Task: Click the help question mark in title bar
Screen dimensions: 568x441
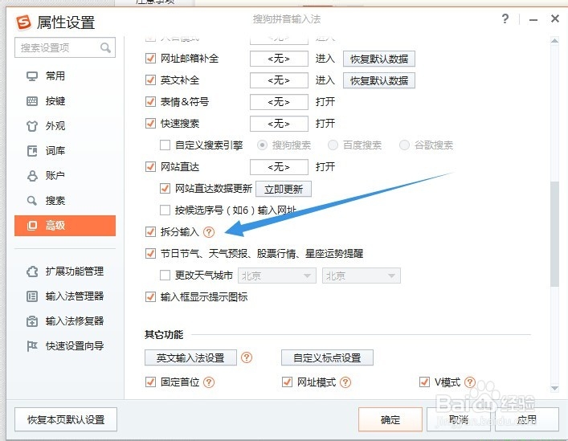Action: pos(505,18)
